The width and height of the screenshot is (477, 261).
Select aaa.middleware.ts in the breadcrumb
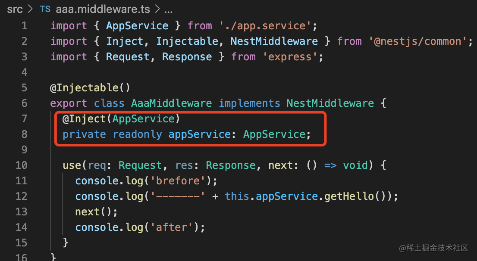click(103, 9)
